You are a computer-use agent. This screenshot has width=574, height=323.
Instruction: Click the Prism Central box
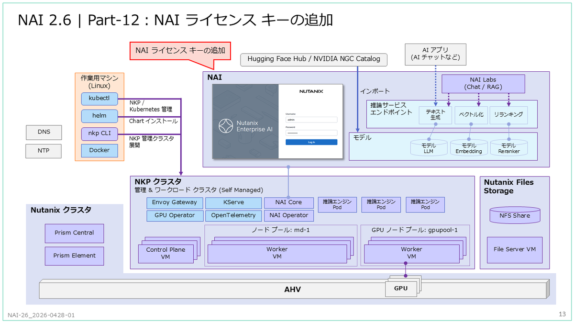pos(74,233)
